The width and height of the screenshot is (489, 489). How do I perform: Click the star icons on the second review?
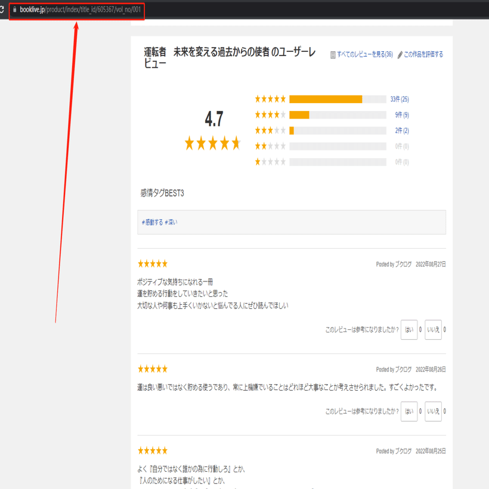pyautogui.click(x=152, y=369)
